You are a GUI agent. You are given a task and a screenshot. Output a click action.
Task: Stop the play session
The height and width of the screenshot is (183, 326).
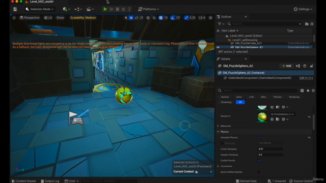[x=117, y=9]
